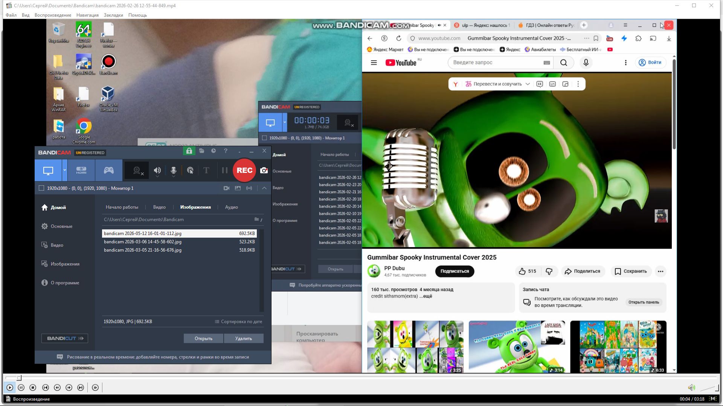Toggle microphone recording in Bandicam toolbar
The height and width of the screenshot is (406, 723).
pos(174,171)
